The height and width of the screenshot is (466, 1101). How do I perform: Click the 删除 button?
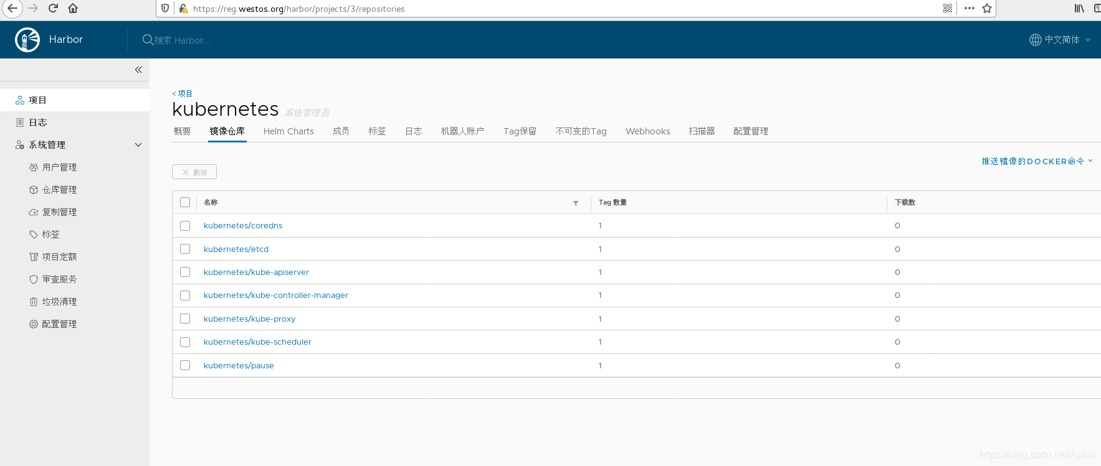(x=194, y=172)
